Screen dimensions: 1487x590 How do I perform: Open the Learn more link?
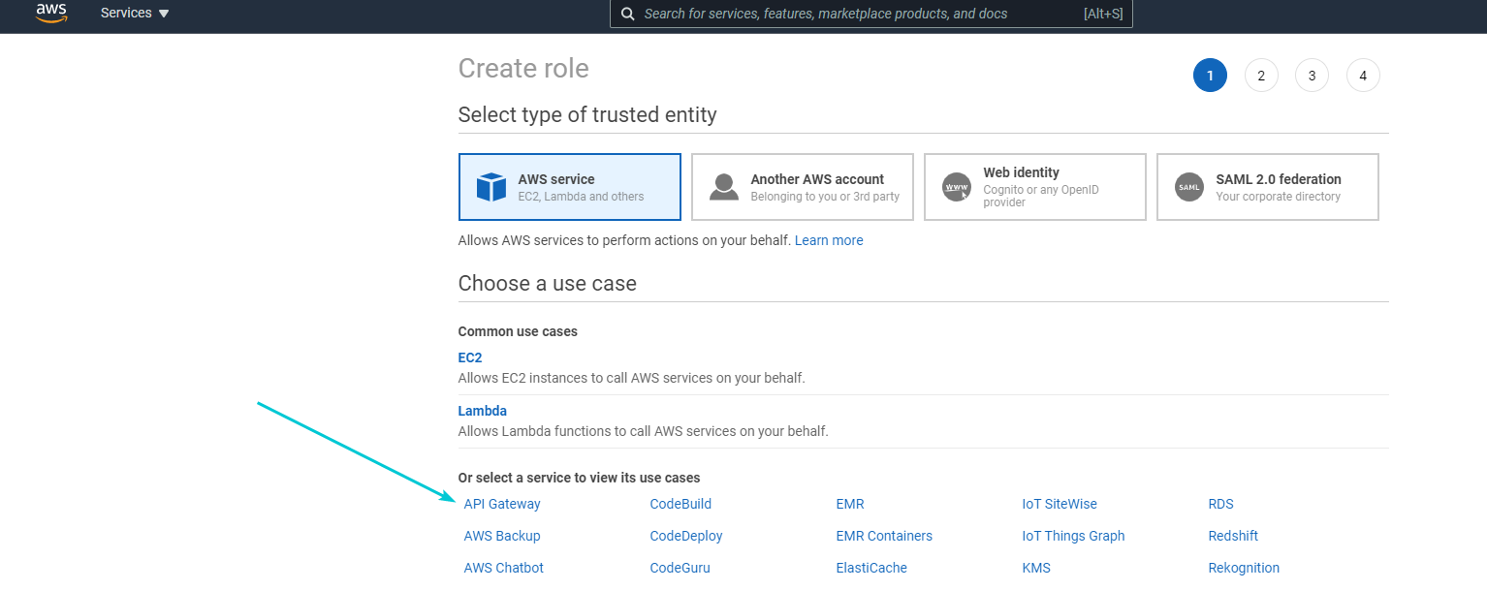tap(829, 240)
